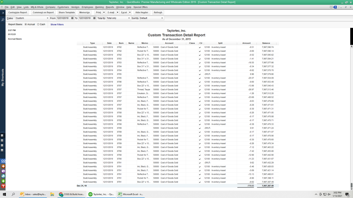Expand the E-mail button arrow
Image resolution: width=353 pixels, height=198 pixels.
(x=117, y=13)
